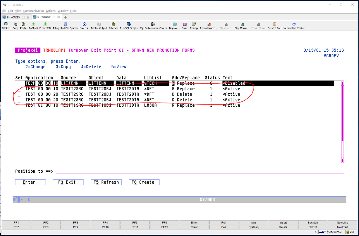Image resolution: width=359 pixels, height=236 pixels.
Task: Click Sel field for TEST 01 00 10 row
Action: [x=19, y=105]
